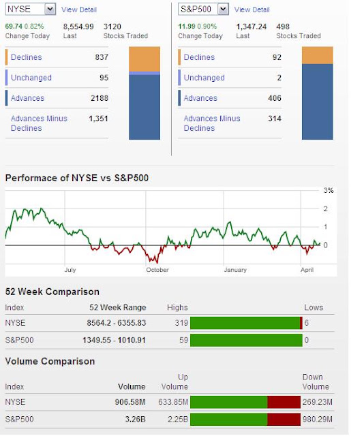This screenshot has width=351, height=436.
Task: Click the S&P500 View Detail link
Action: 252,10
